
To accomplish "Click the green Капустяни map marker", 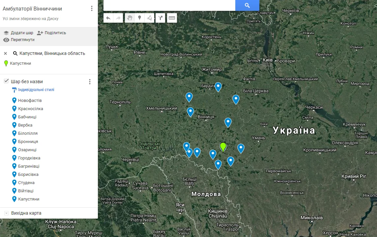I will coord(223,147).
